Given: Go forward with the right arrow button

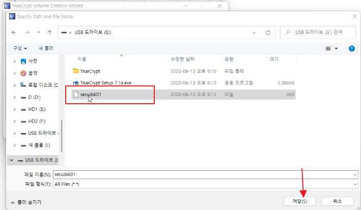Looking at the screenshot, I should click(27, 33).
